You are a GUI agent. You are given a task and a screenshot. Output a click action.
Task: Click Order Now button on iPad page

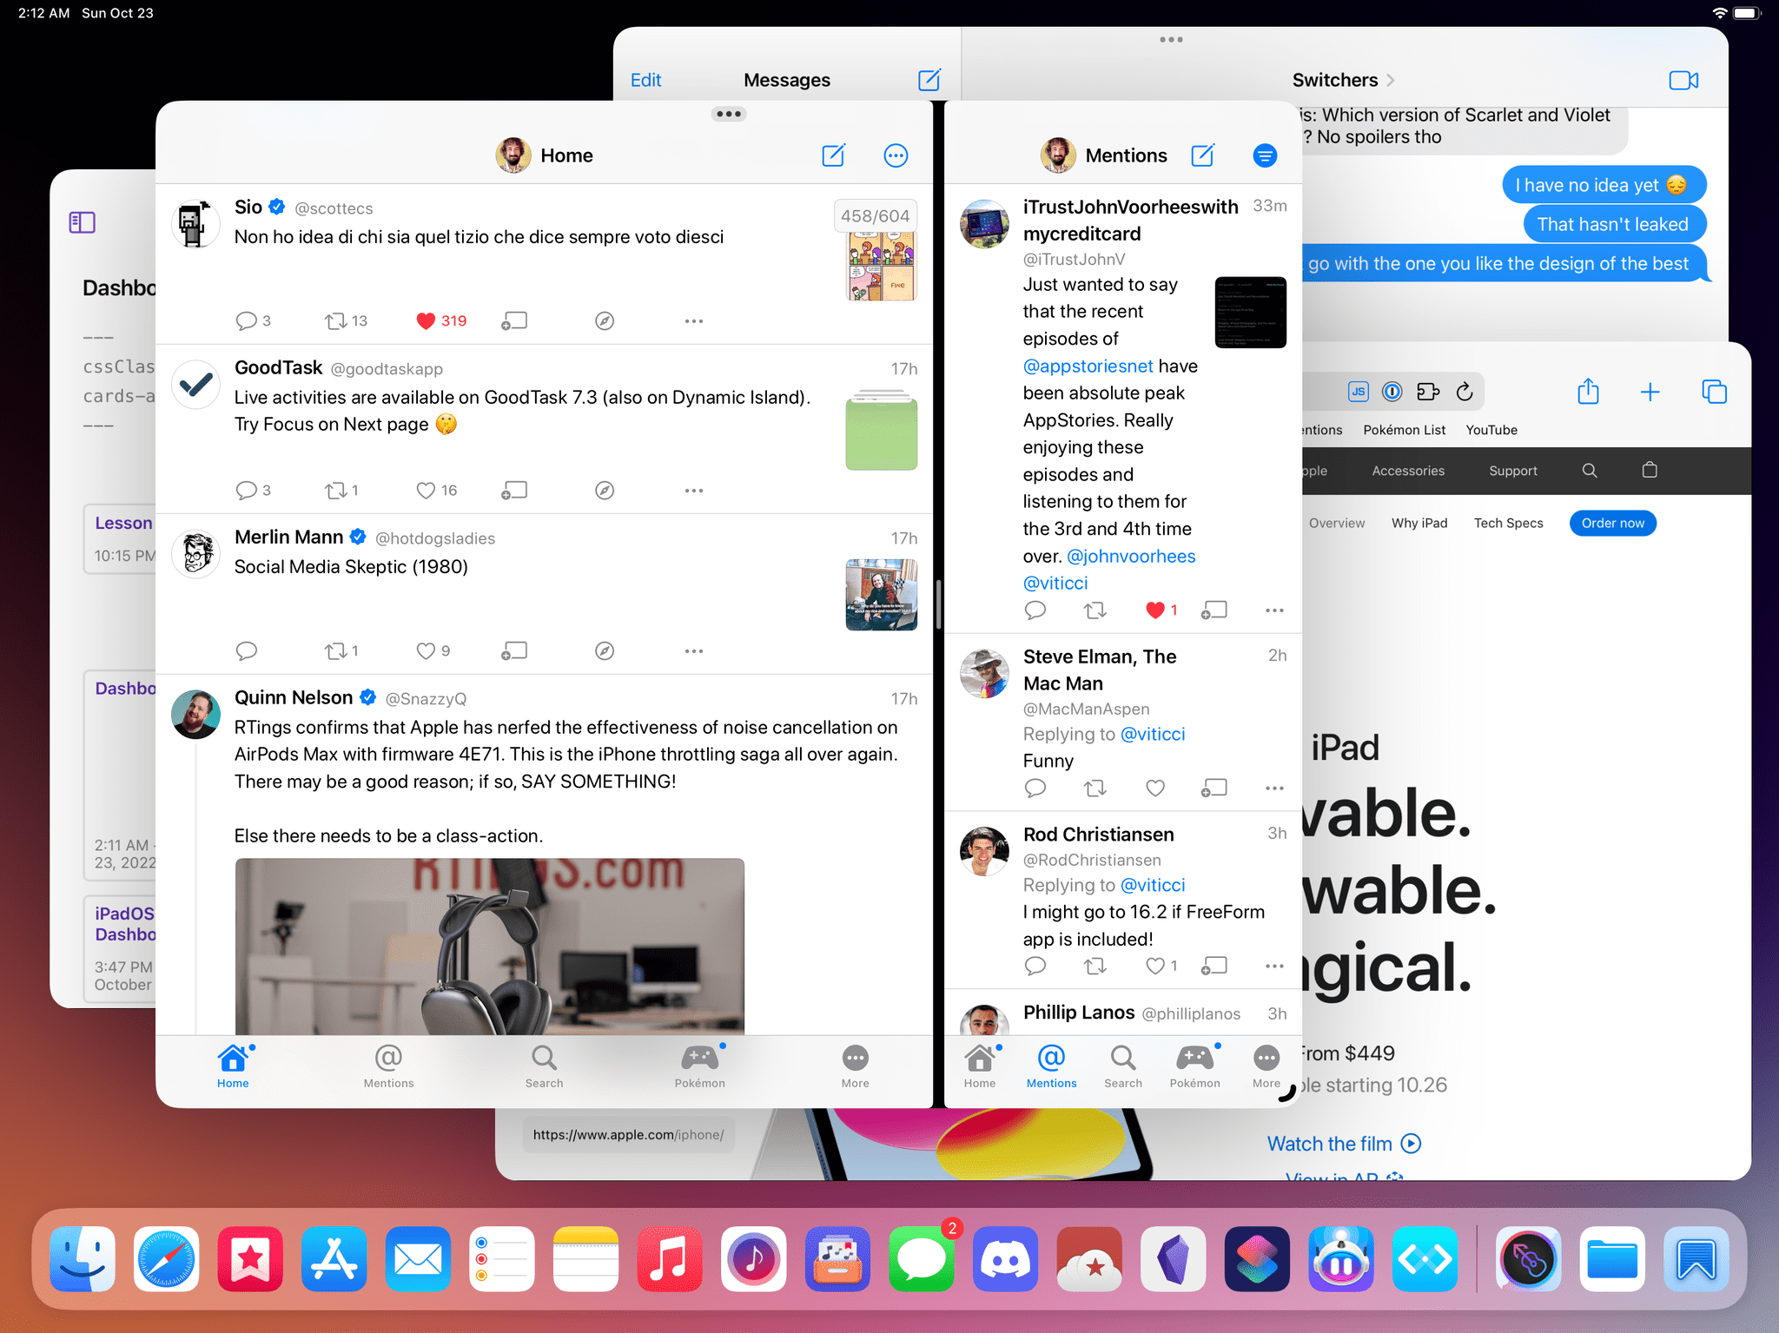coord(1612,522)
